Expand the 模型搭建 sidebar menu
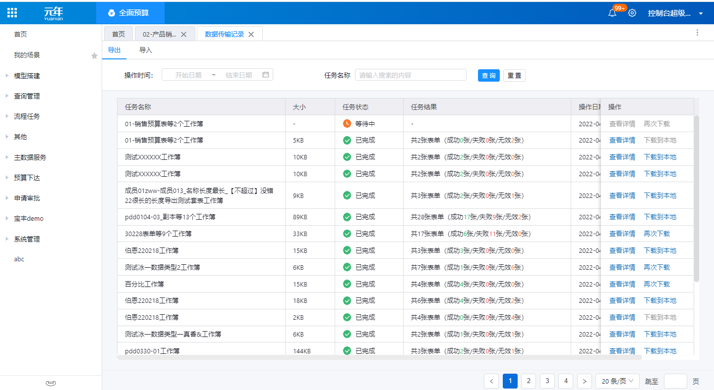 [27, 76]
